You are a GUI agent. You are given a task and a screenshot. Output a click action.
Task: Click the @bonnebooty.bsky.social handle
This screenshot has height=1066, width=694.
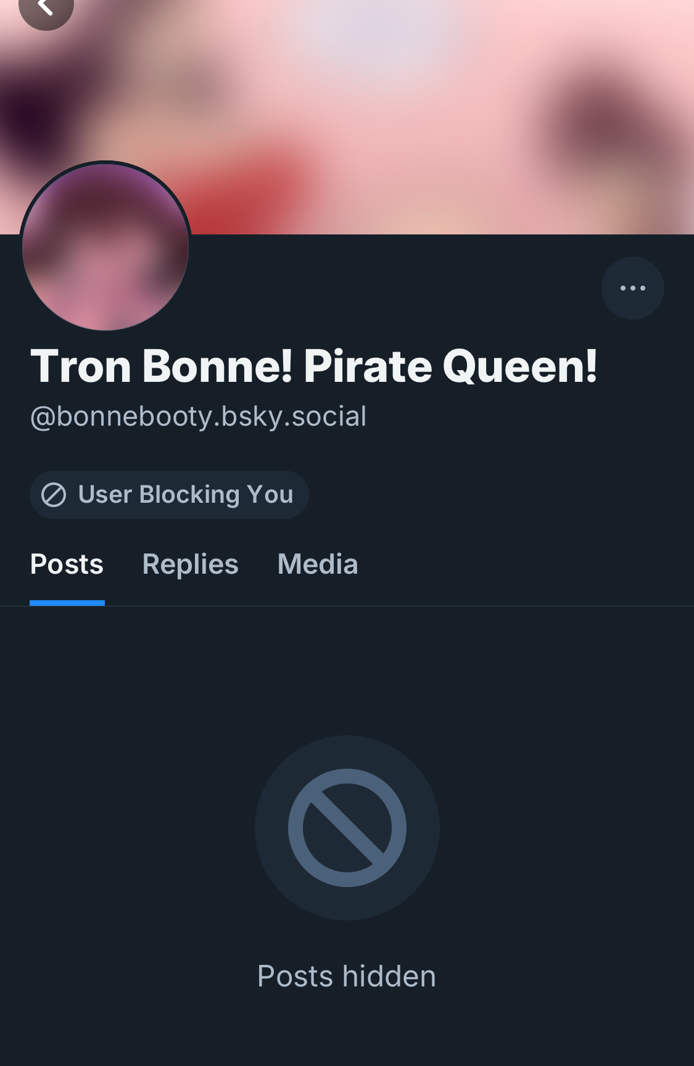click(198, 416)
